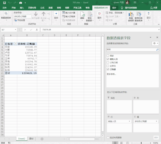Check the 国家 field checkbox
The width and height of the screenshot is (161, 144).
coord(108,56)
